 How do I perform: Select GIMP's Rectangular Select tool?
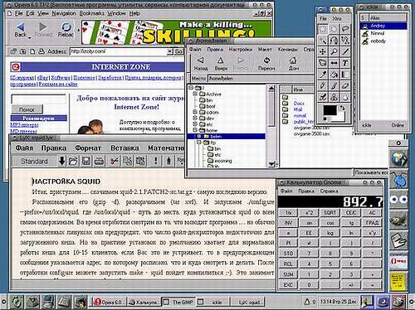[x=323, y=29]
